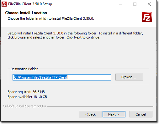Click the 'Destination Folder' group label
Viewport: 159px width, 124px height.
coord(24,69)
